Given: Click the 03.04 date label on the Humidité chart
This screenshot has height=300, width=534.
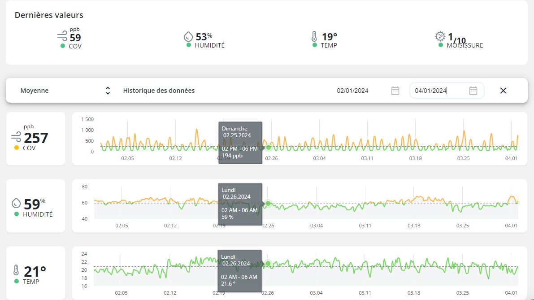Looking at the screenshot, I should point(317,226).
